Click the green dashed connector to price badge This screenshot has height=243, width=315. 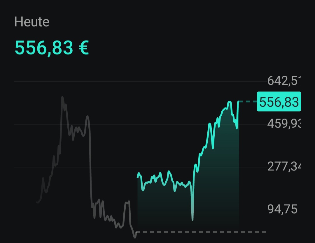pos(248,101)
